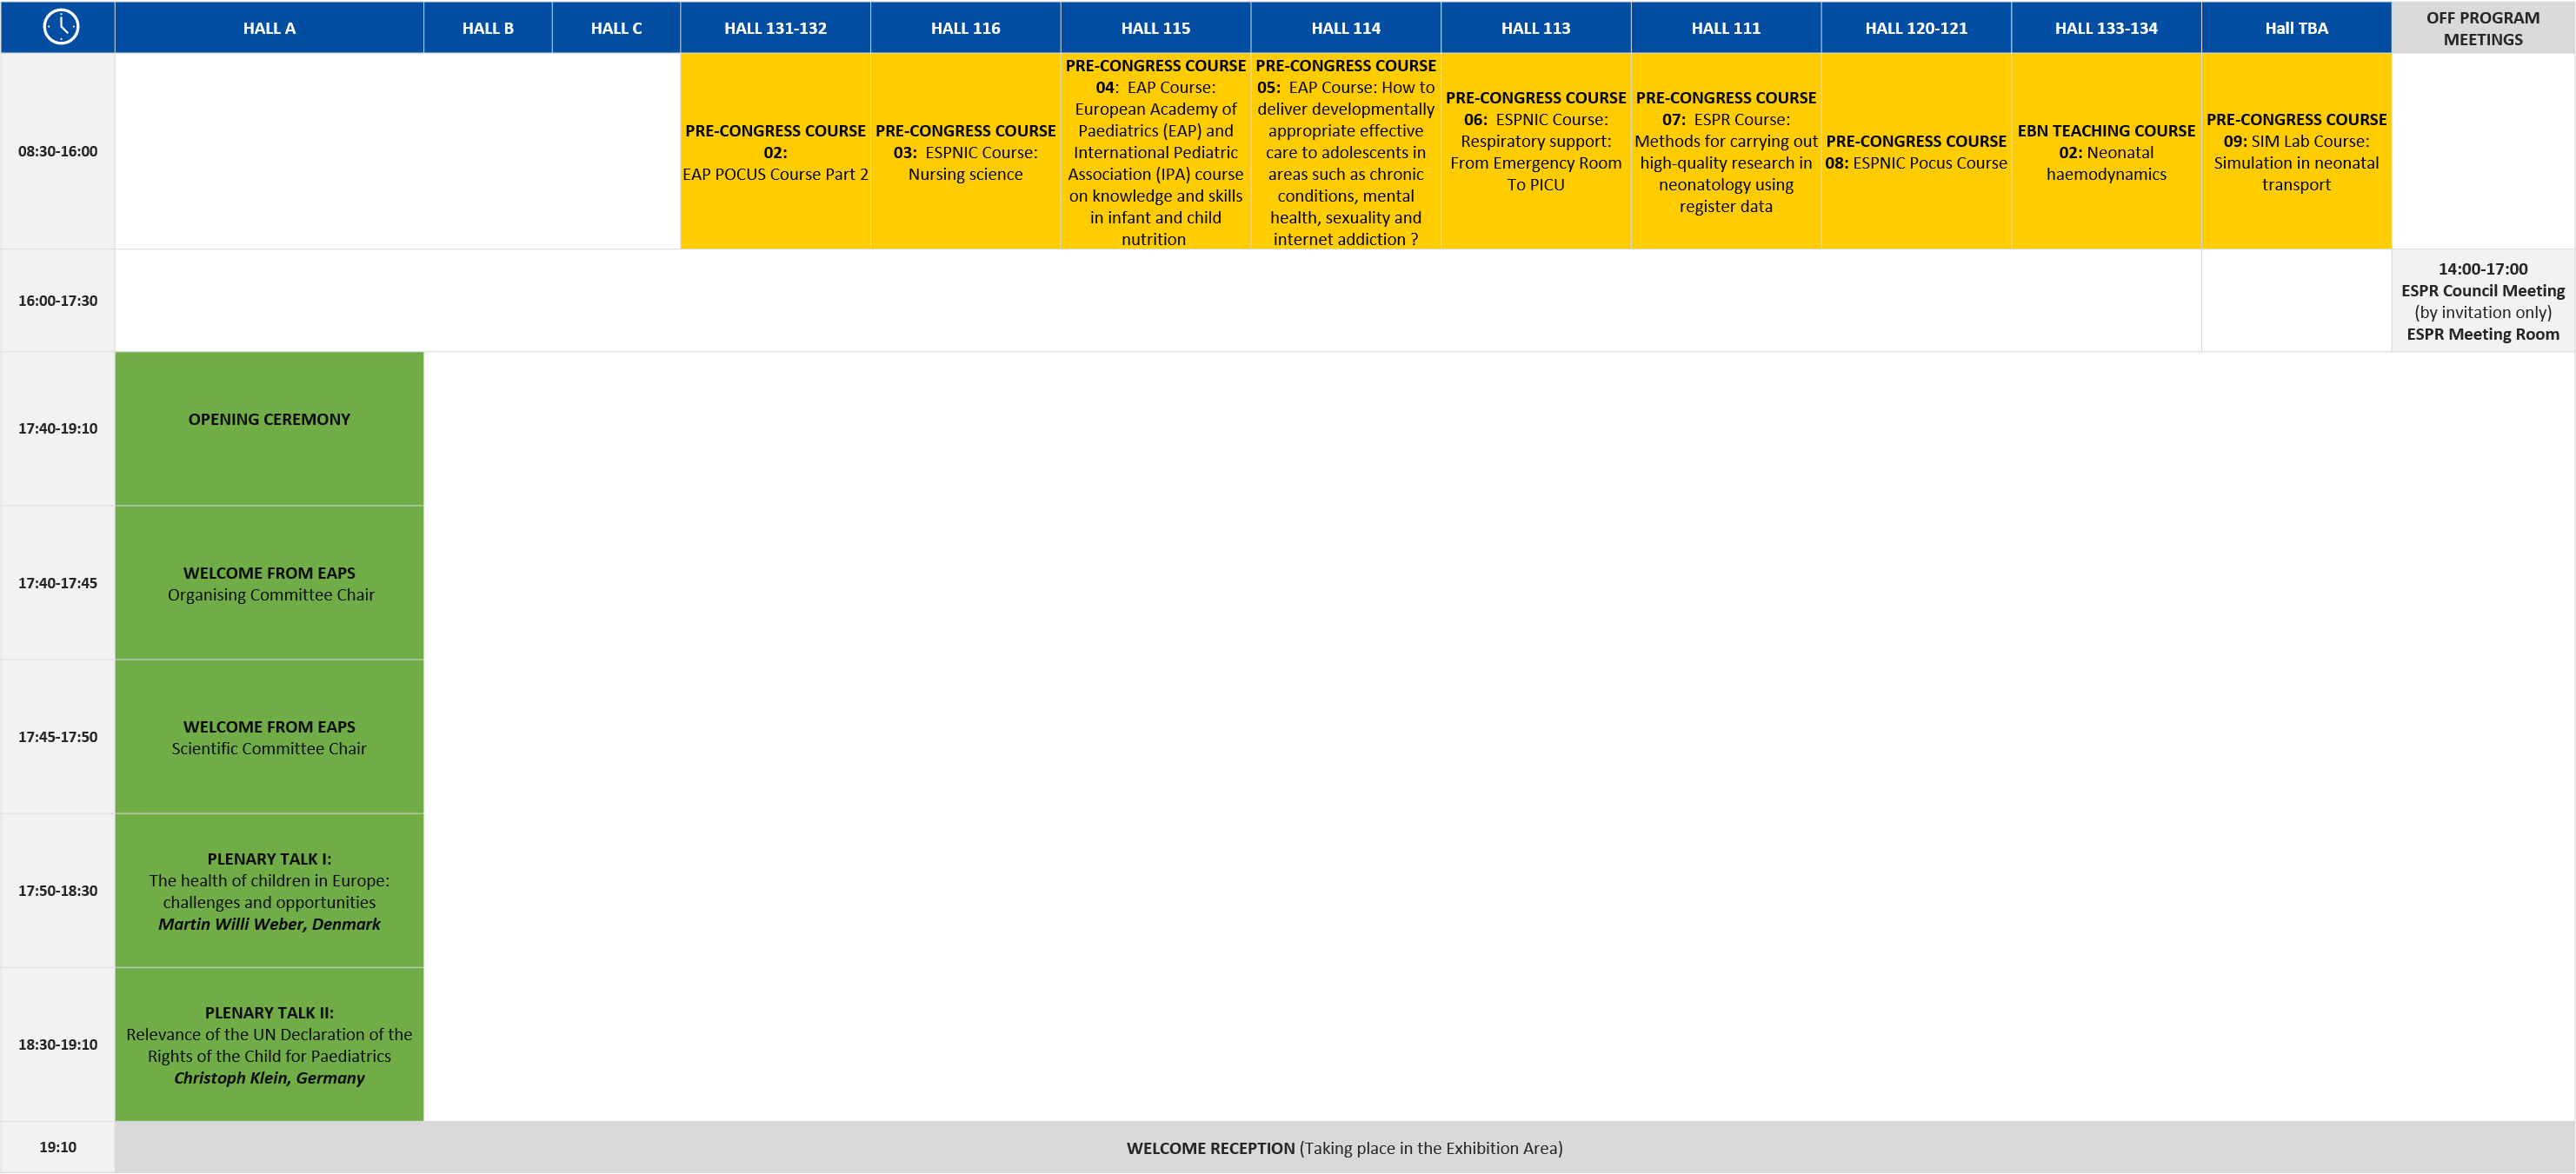2576x1174 pixels.
Task: Click the Respiratory support course in HALL 113
Action: click(x=1535, y=151)
